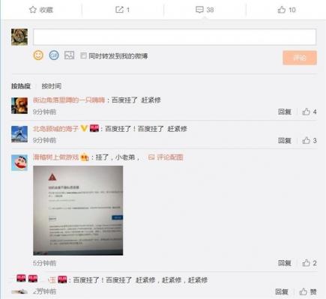Click the 9分钟前 timestamp of first comment
326x299 pixels.
[x=44, y=112]
